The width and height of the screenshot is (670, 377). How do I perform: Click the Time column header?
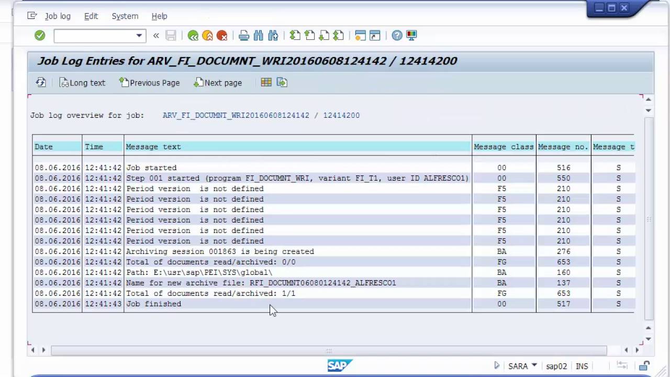point(103,147)
